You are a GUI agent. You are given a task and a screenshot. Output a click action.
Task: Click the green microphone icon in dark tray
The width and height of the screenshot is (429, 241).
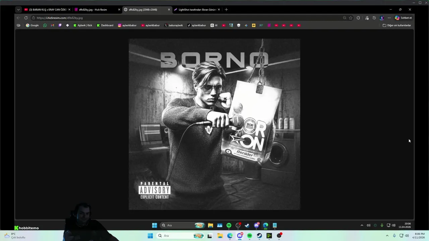(x=382, y=225)
